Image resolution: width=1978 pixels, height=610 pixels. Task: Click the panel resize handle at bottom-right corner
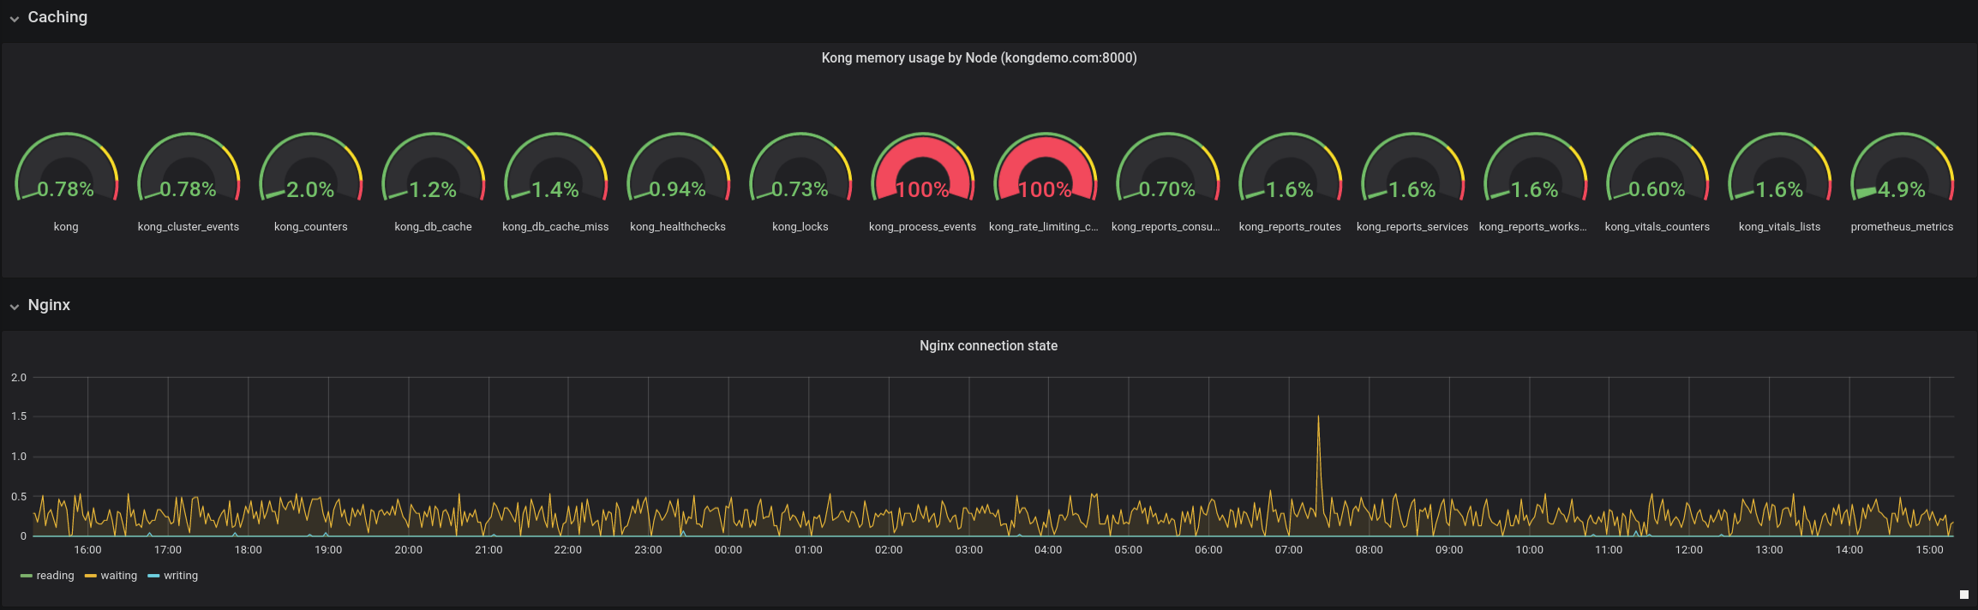click(x=1964, y=595)
